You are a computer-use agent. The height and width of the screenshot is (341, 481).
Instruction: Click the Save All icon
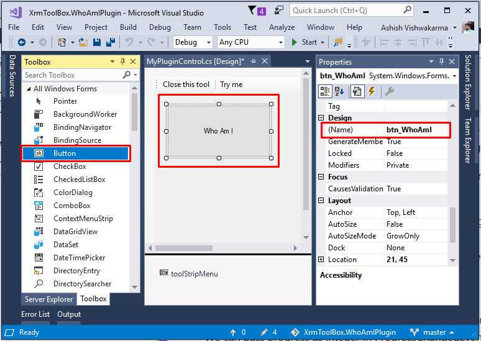111,42
